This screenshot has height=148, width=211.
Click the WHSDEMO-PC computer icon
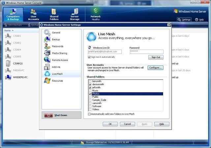point(8,77)
